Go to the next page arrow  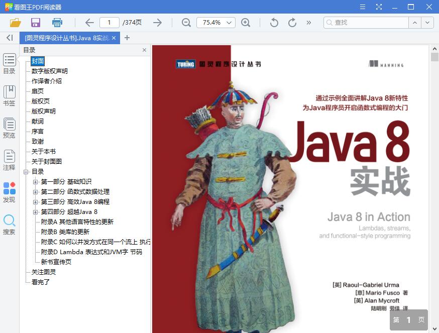[x=157, y=23]
